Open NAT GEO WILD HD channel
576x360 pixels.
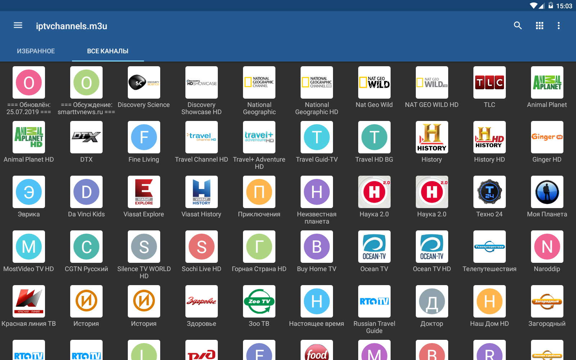(x=432, y=82)
